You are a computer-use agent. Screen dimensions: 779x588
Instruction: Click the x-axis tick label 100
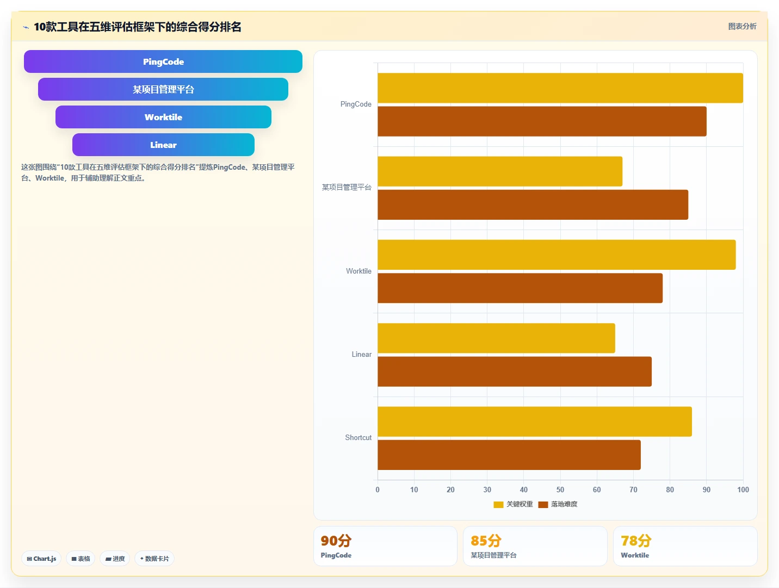[x=743, y=490]
